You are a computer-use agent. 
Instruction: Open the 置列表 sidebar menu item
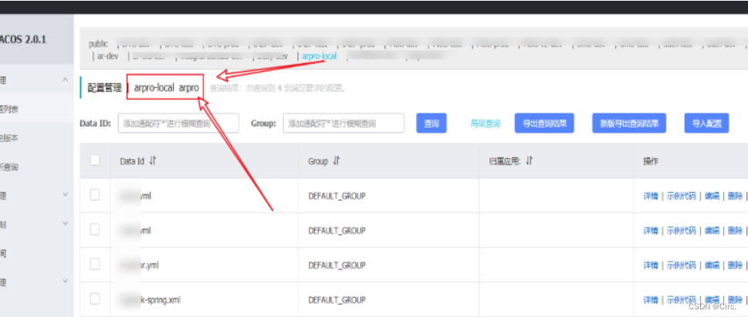coord(9,110)
